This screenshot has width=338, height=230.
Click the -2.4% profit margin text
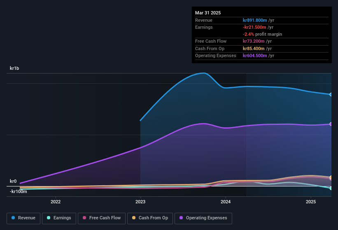[x=262, y=34]
